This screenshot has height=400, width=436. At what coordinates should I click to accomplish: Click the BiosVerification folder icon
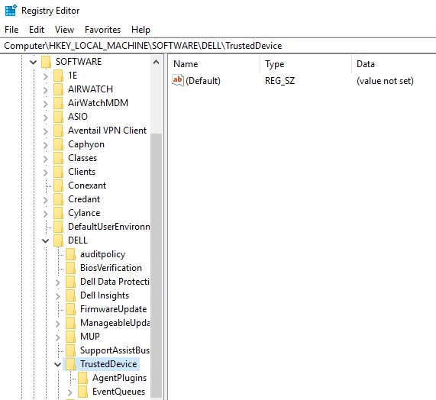pyautogui.click(x=70, y=268)
